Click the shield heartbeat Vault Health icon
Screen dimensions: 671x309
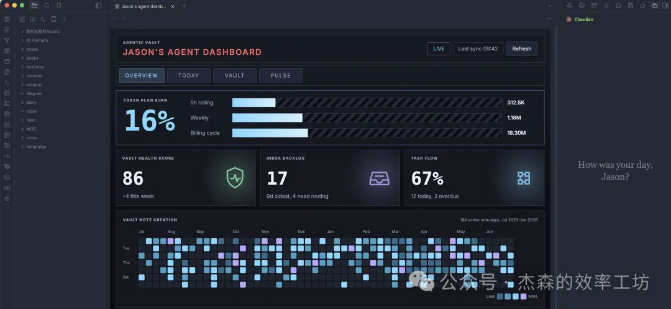(x=235, y=178)
